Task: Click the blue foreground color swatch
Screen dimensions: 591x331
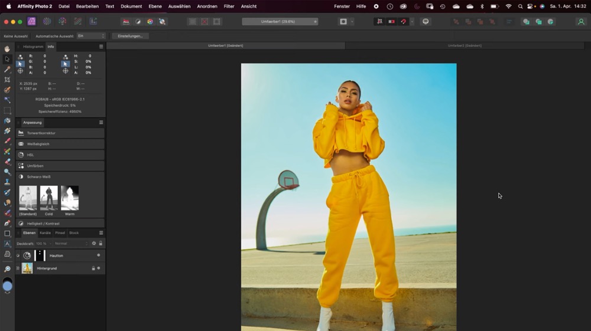Action: 7,287
